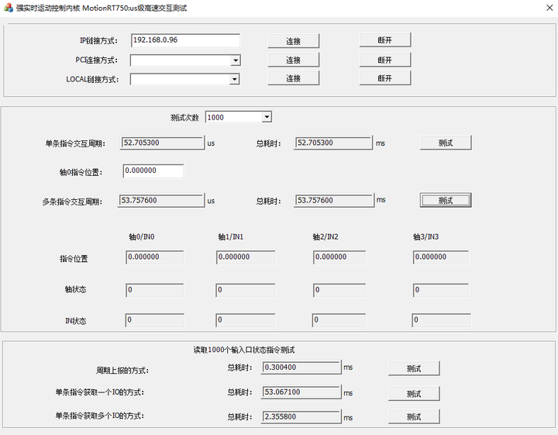Click the axis 0 command position input

point(153,171)
